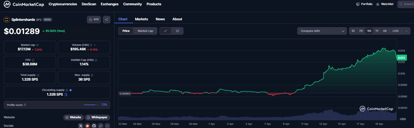Add Splintershards to watchlist via star button
The width and height of the screenshot is (414, 128).
tap(94, 19)
